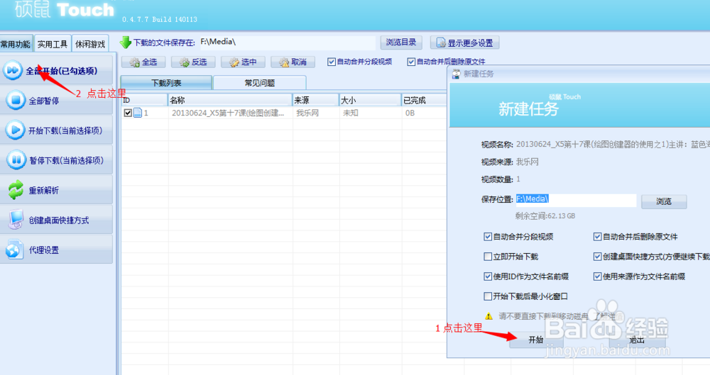The height and width of the screenshot is (375, 710).
Task: Click the 重新解析 sidebar button
Action: coord(56,190)
